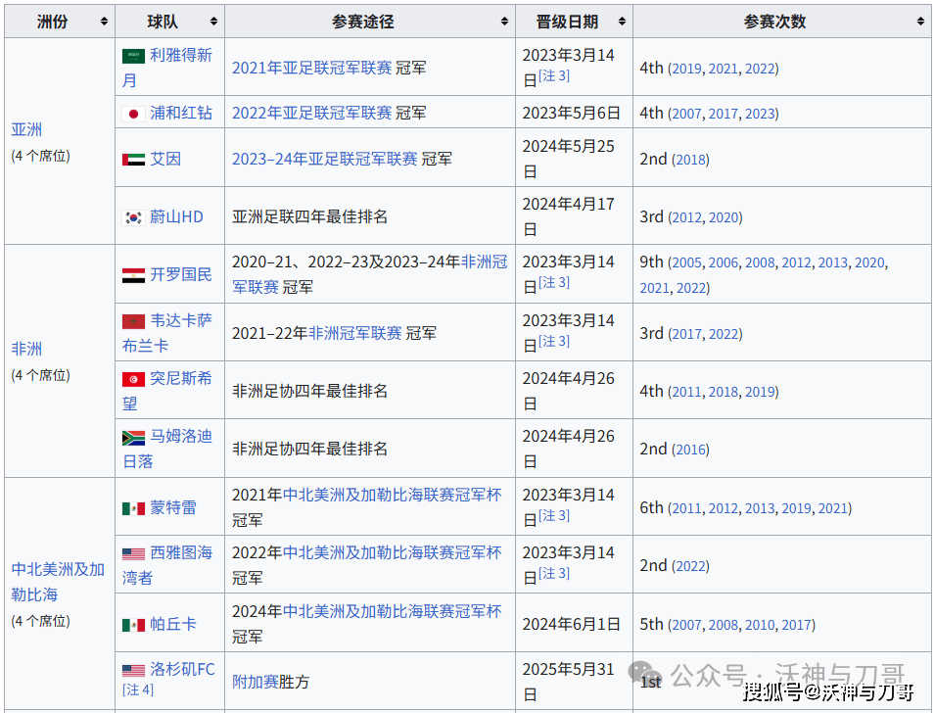This screenshot has height=713, width=935.
Task: Click the sort chevron on 参赛途径 header
Action: click(503, 21)
